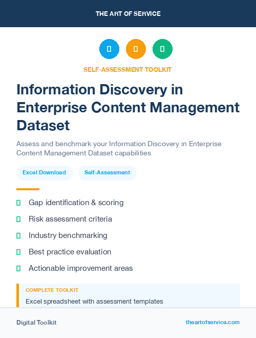256x338 pixels.
Task: Click the Self-Assessment pill button
Action: coord(108,173)
